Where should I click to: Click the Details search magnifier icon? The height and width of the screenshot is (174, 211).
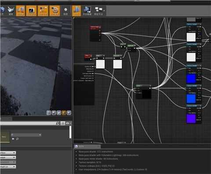(x=58, y=123)
